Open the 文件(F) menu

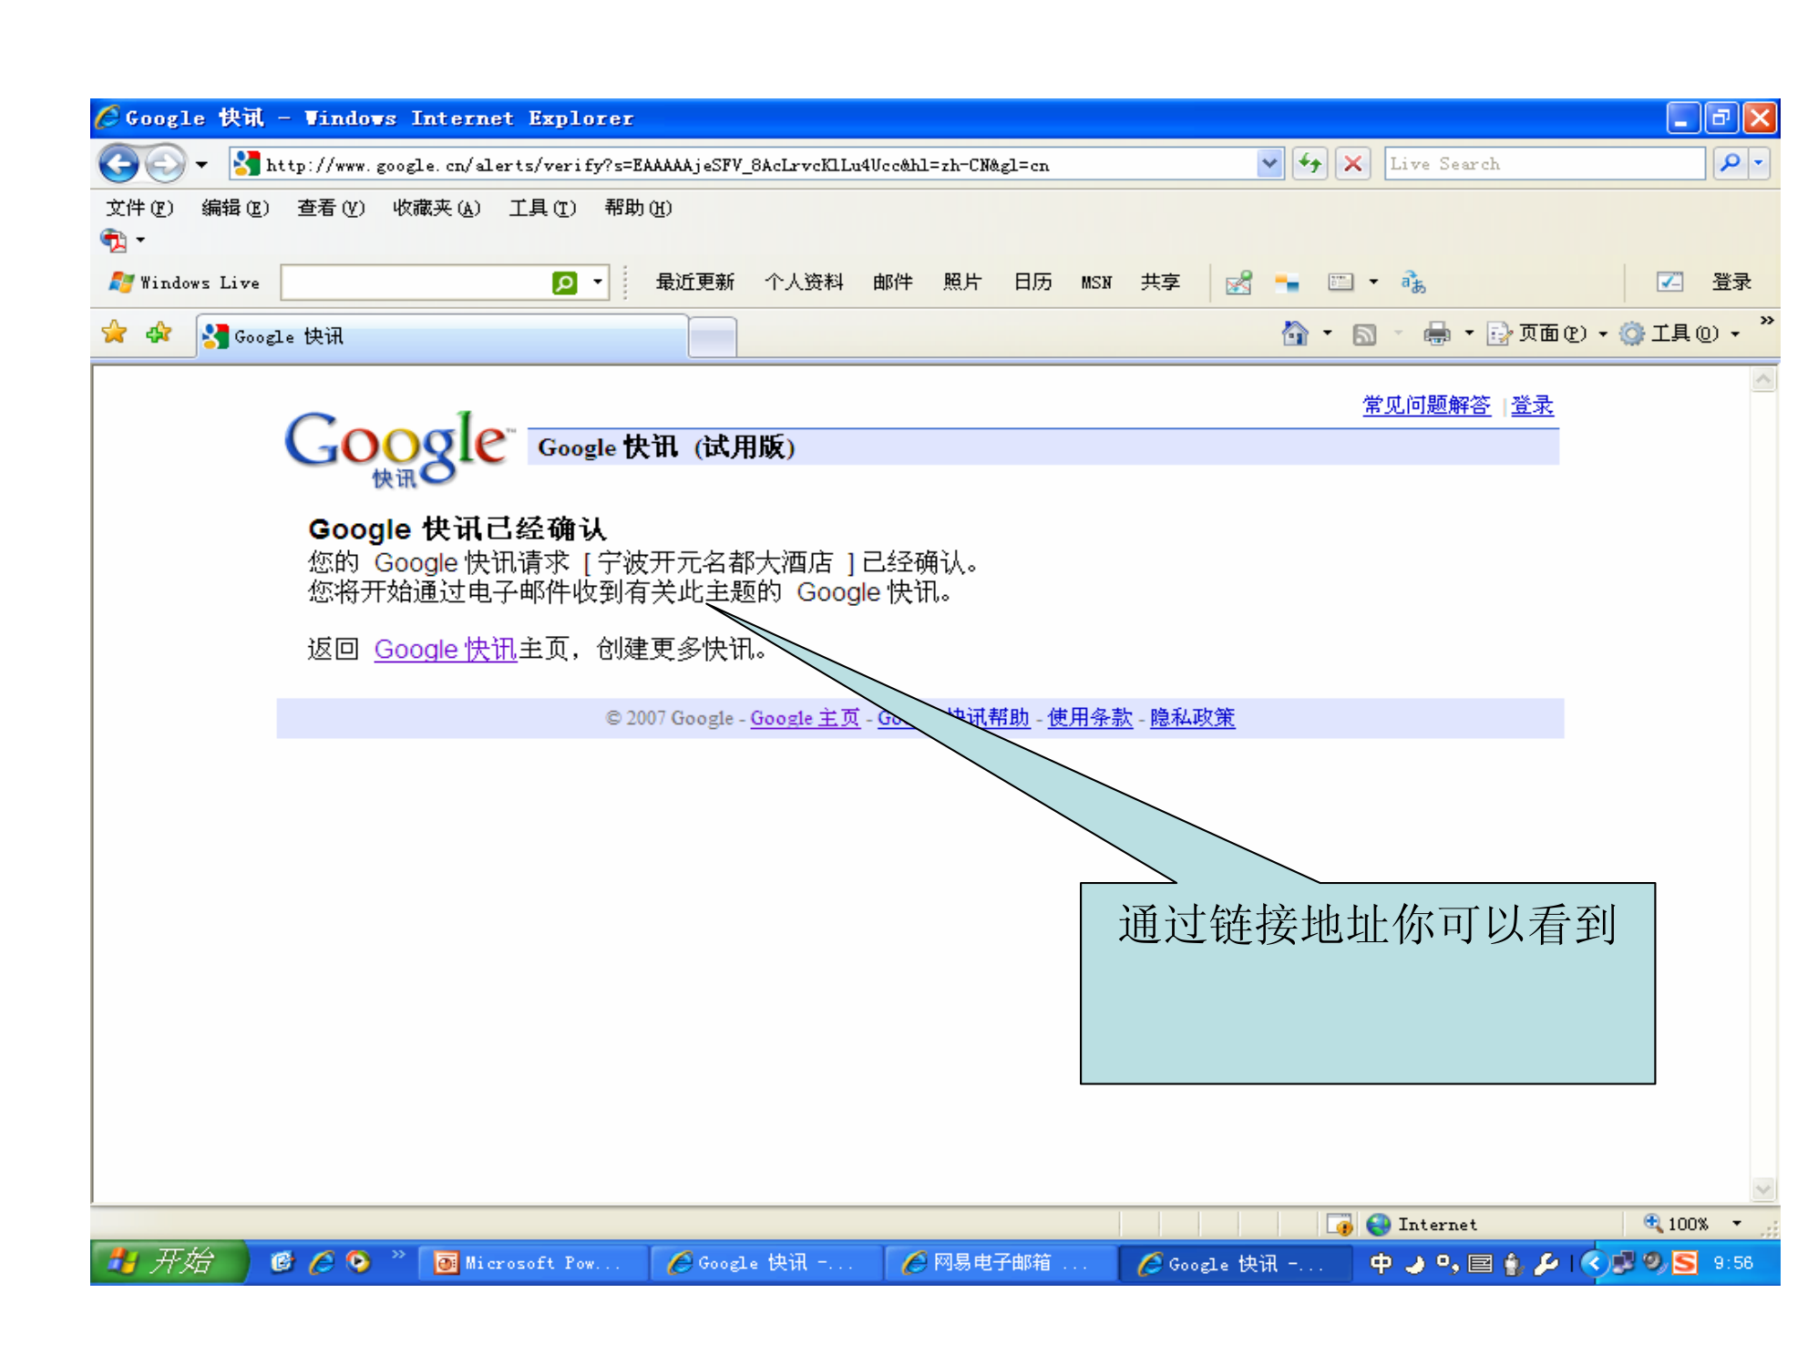139,208
